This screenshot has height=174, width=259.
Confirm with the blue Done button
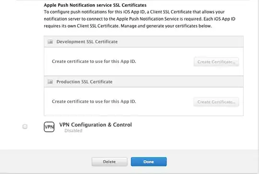coord(149,162)
